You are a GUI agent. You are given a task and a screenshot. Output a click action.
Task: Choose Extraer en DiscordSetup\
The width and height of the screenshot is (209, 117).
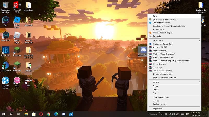174,71
